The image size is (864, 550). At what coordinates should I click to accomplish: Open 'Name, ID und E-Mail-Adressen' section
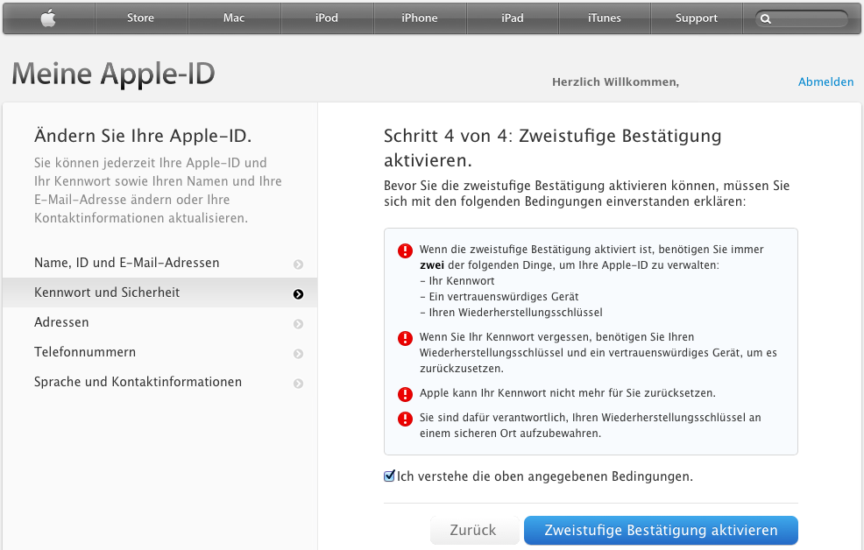click(x=159, y=263)
